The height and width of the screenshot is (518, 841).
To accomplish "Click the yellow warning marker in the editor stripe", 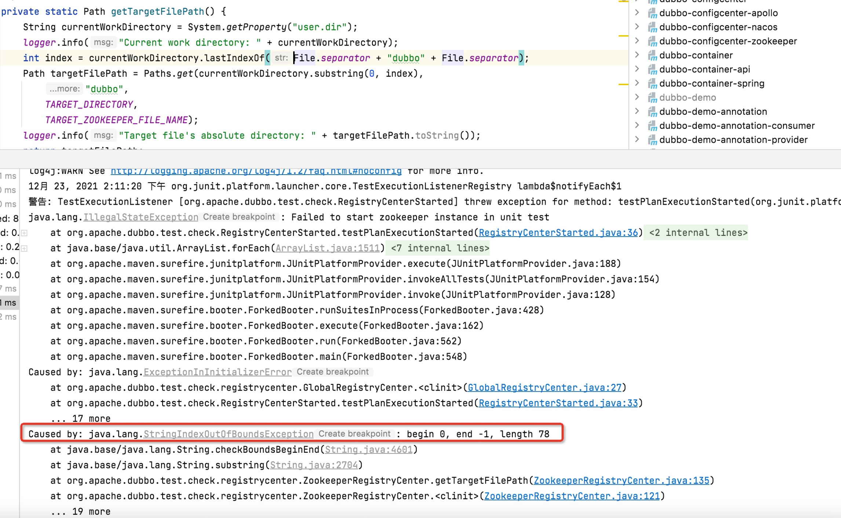I will pyautogui.click(x=623, y=36).
